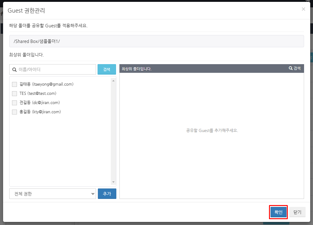This screenshot has width=313, height=225.
Task: Click the 공유할 Guest를 추가해주세요 placeholder text
Action: [212, 130]
